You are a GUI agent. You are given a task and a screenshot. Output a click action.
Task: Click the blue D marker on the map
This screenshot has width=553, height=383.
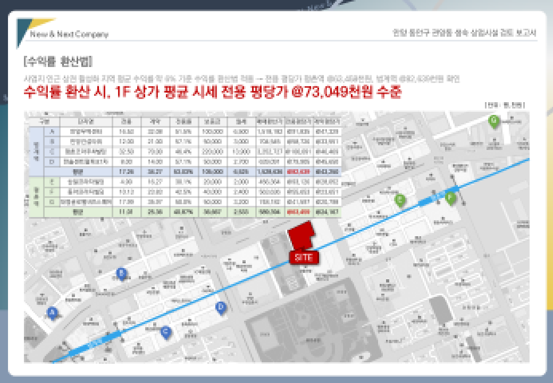click(221, 308)
